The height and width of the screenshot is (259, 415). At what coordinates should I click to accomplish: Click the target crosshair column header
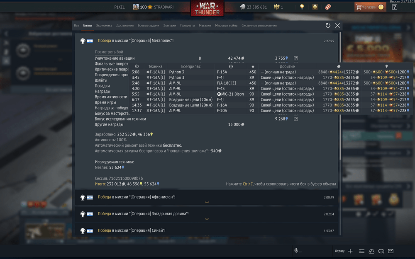tap(231, 66)
